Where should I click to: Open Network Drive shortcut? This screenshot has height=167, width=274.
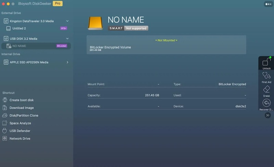[x=20, y=139]
